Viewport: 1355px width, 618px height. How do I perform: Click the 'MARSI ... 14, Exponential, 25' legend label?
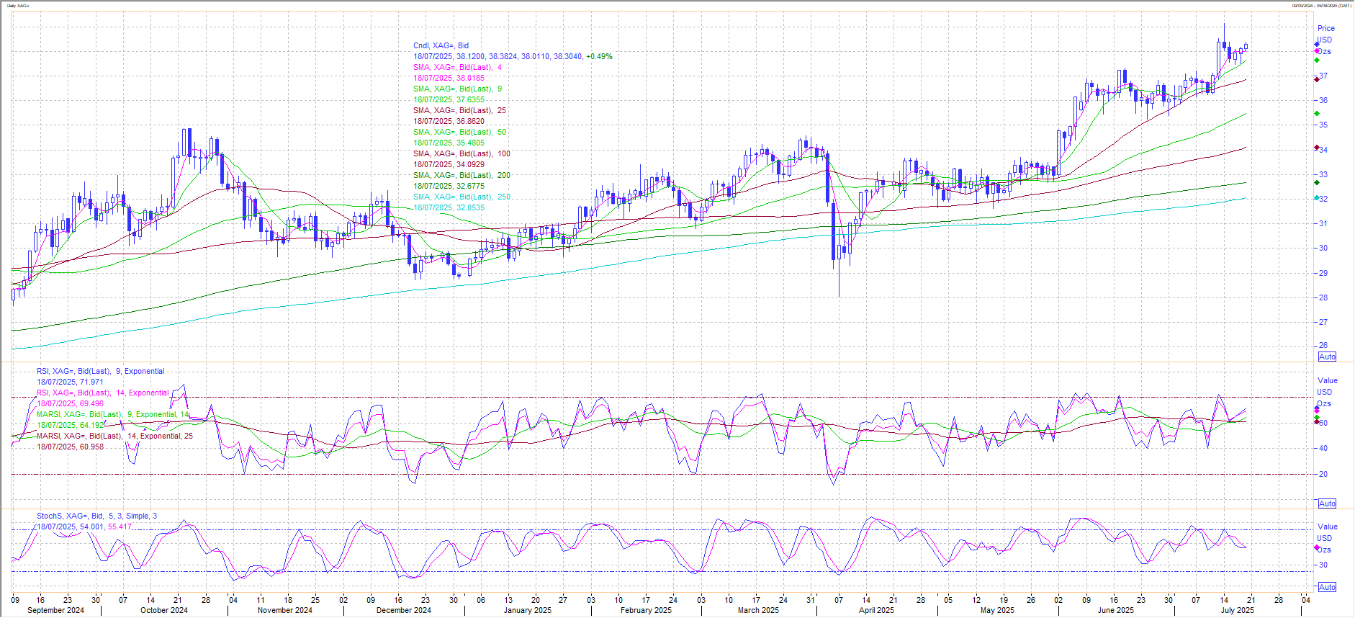point(115,436)
